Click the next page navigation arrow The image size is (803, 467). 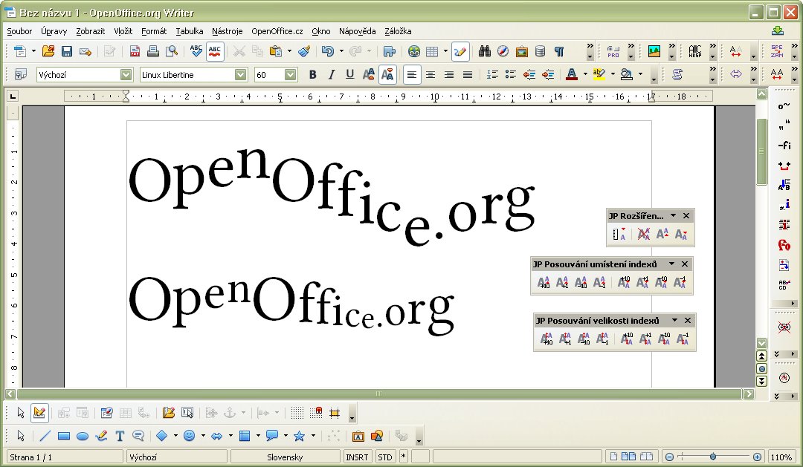click(x=761, y=381)
